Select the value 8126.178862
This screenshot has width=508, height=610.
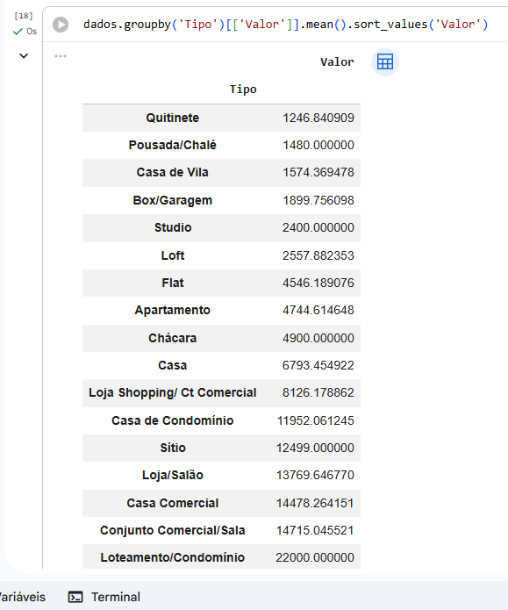click(x=318, y=392)
